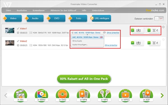Screen dimensions: 168x105
Task: Click Video1 H264 3840x2176 video info
Action: [51, 33]
